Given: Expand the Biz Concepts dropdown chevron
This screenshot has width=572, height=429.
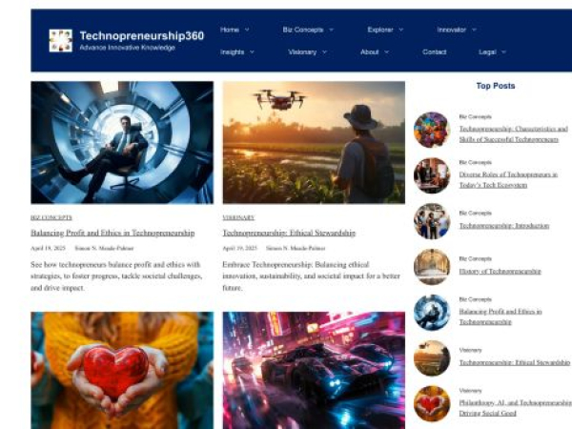Looking at the screenshot, I should click(x=331, y=30).
